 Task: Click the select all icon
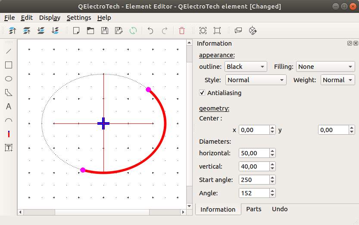point(203,31)
